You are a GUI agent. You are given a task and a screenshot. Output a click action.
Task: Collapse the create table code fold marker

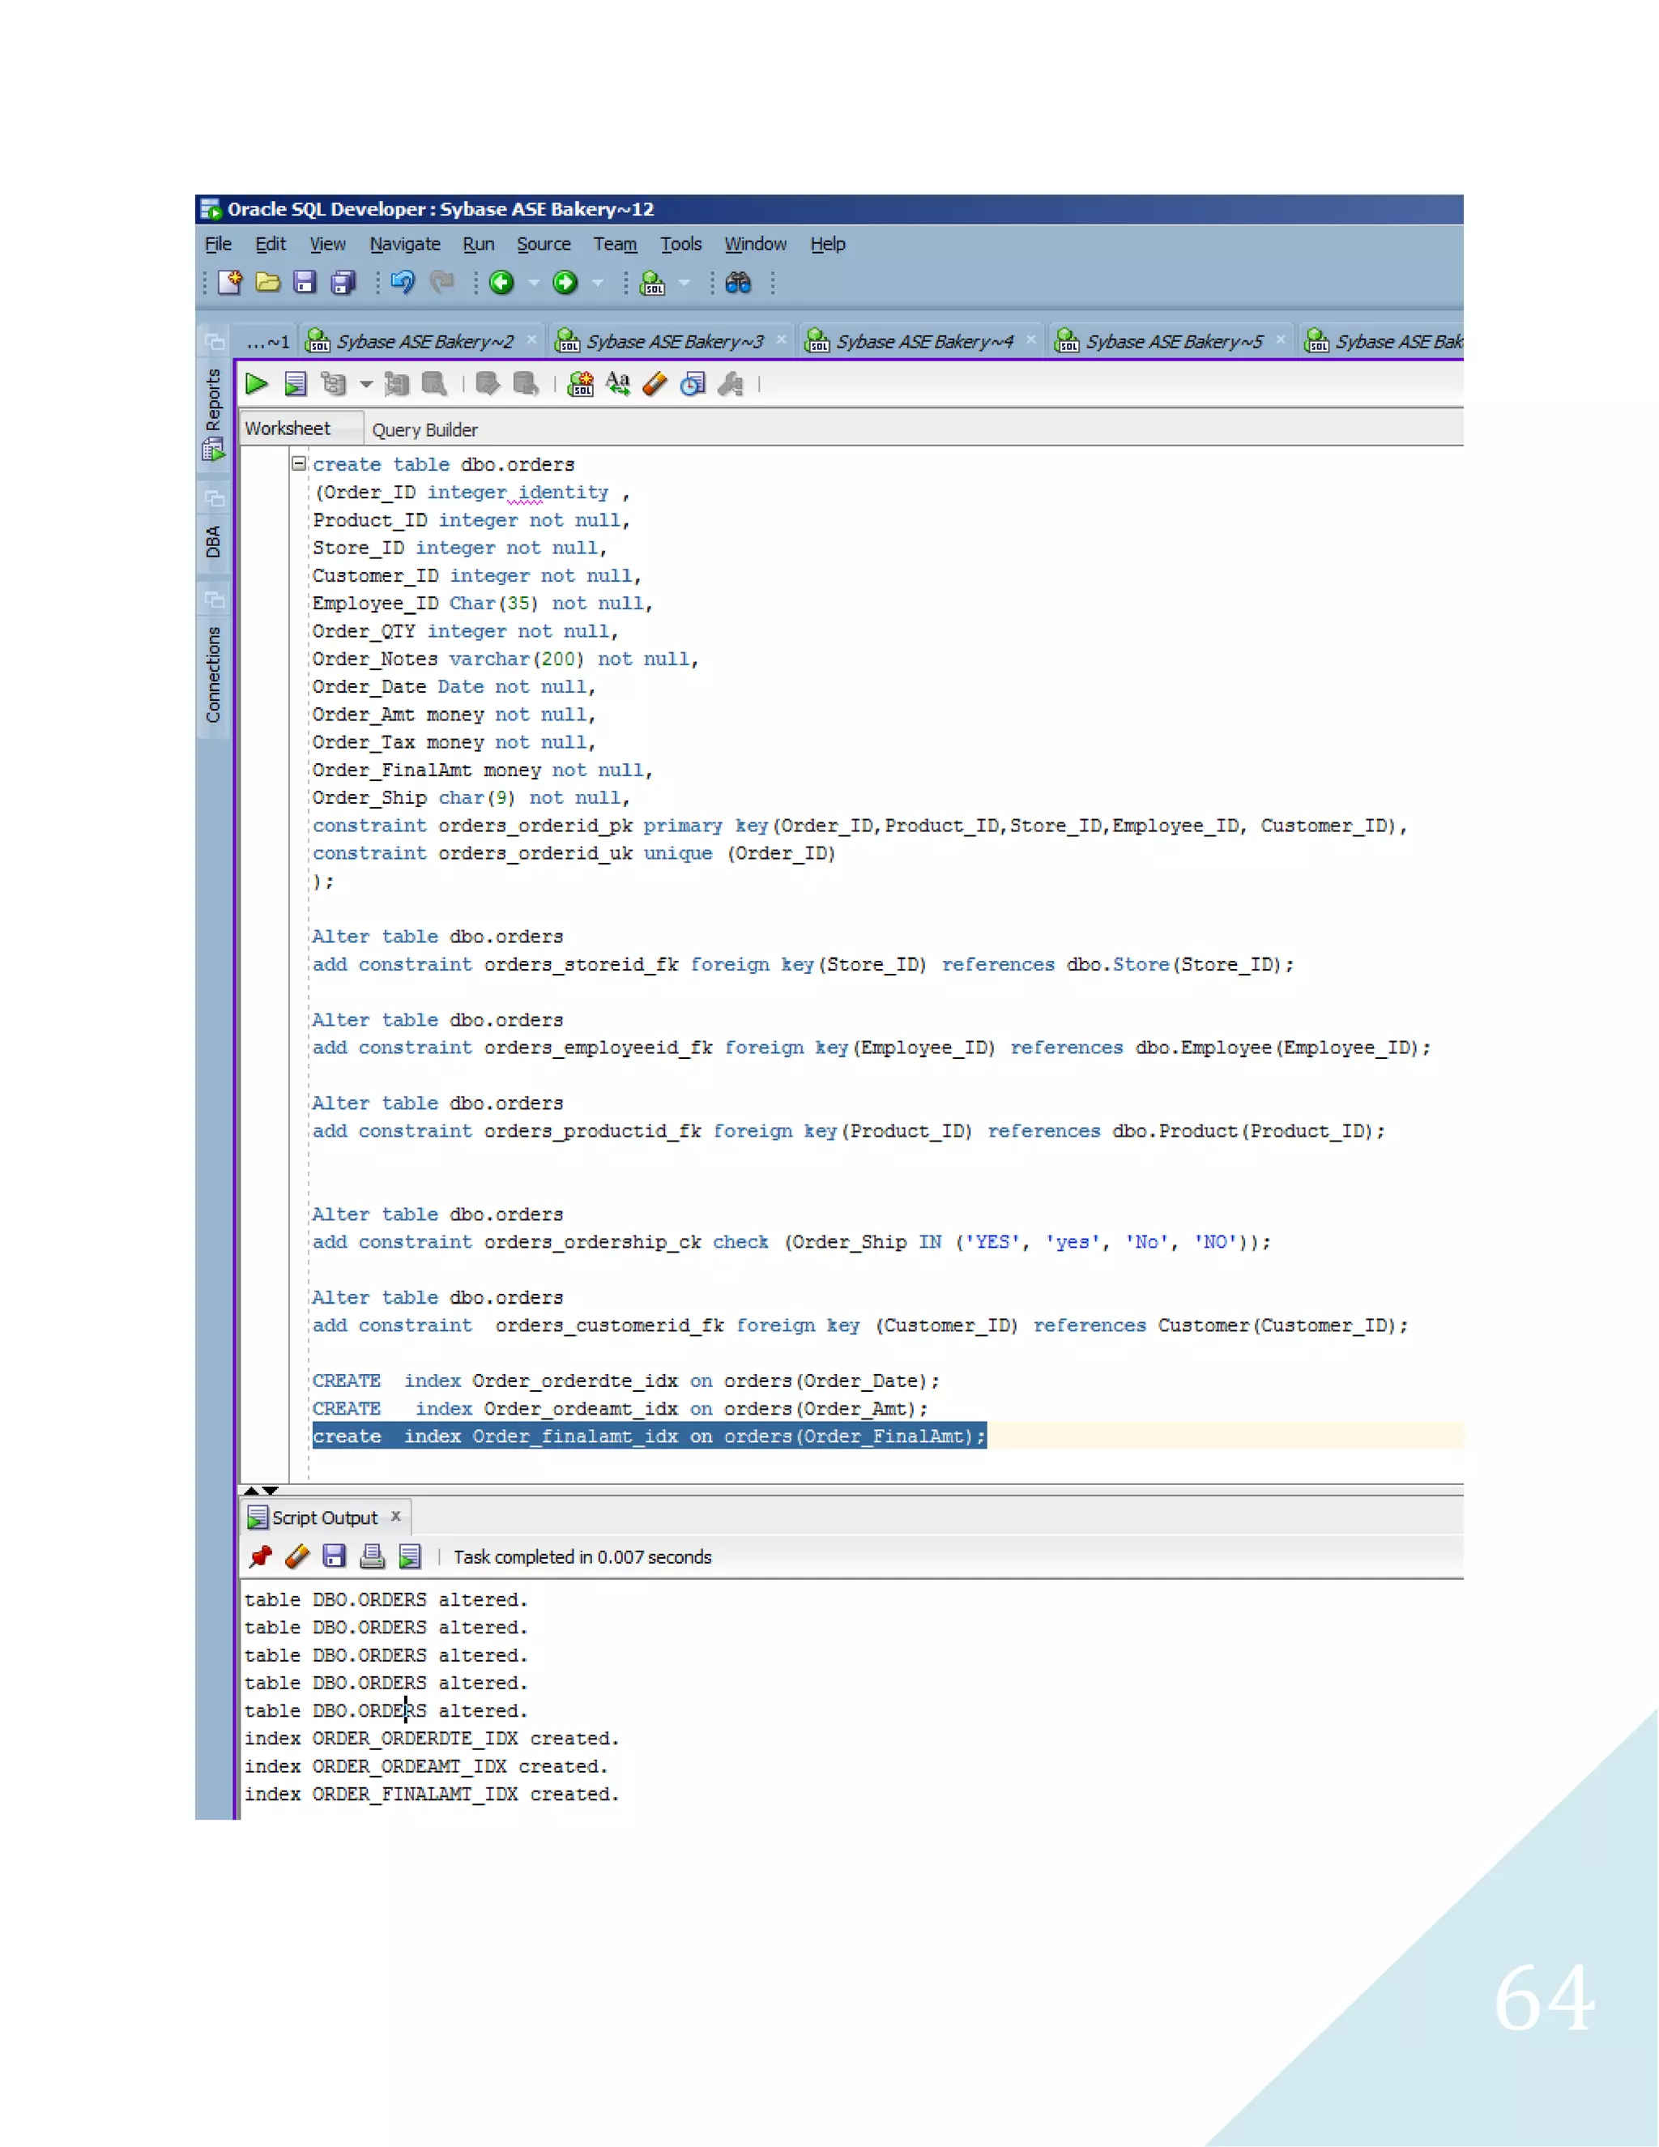(299, 463)
